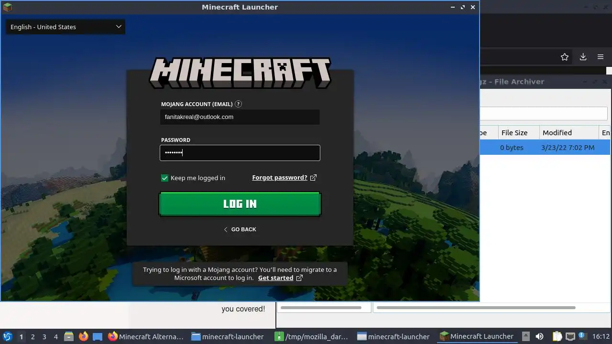Click the blue show desktop icon in the taskbar
The height and width of the screenshot is (344, 612).
coord(98,336)
